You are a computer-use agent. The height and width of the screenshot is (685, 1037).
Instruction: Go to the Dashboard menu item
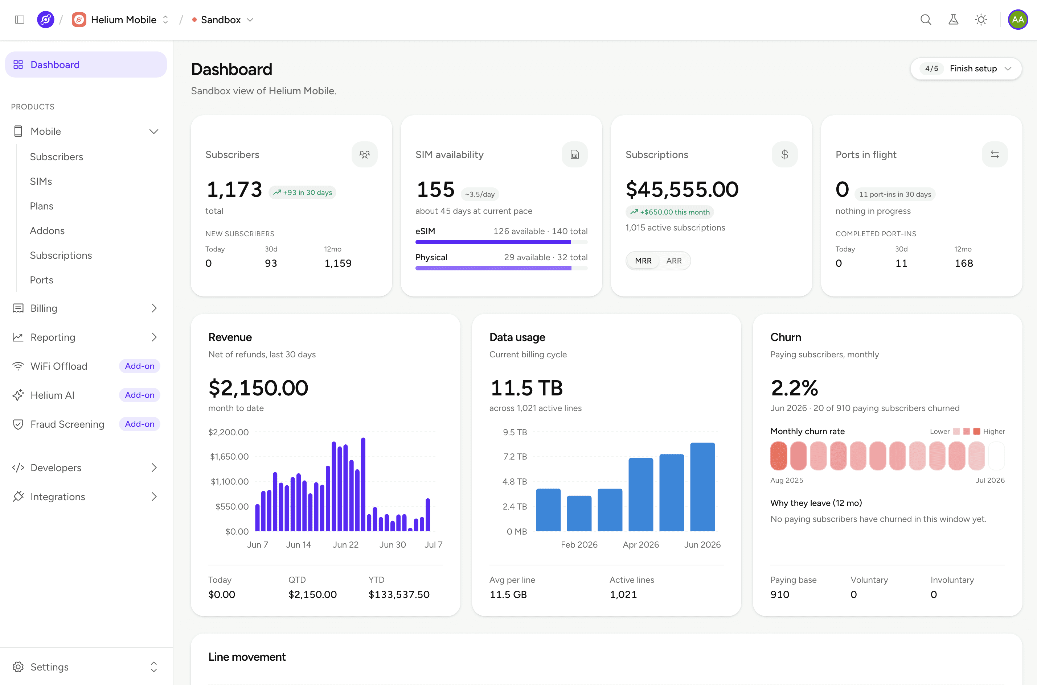(86, 65)
